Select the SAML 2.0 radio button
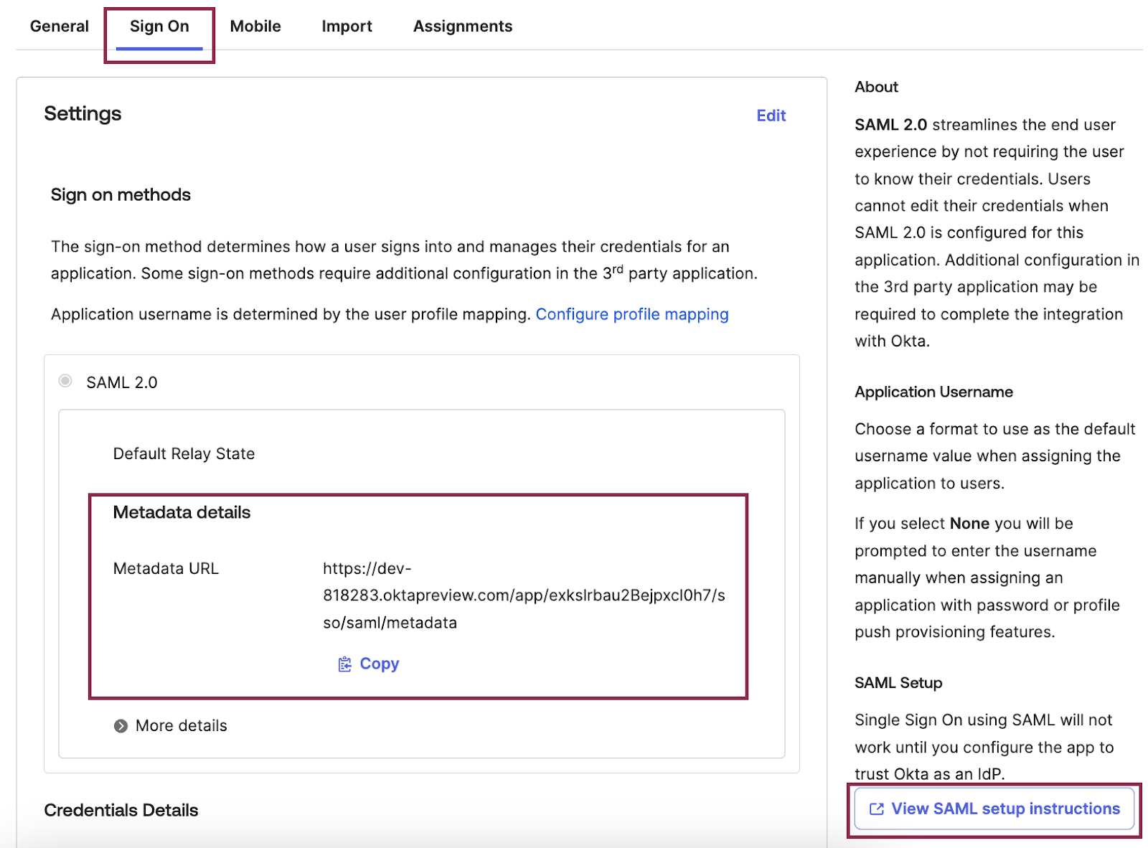 coord(65,382)
